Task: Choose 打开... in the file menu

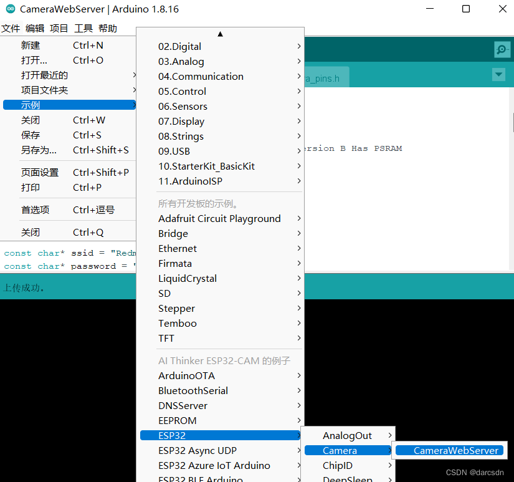Action: [70, 60]
